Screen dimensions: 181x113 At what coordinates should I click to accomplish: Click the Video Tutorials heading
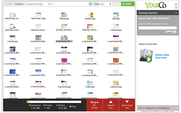click(148, 44)
